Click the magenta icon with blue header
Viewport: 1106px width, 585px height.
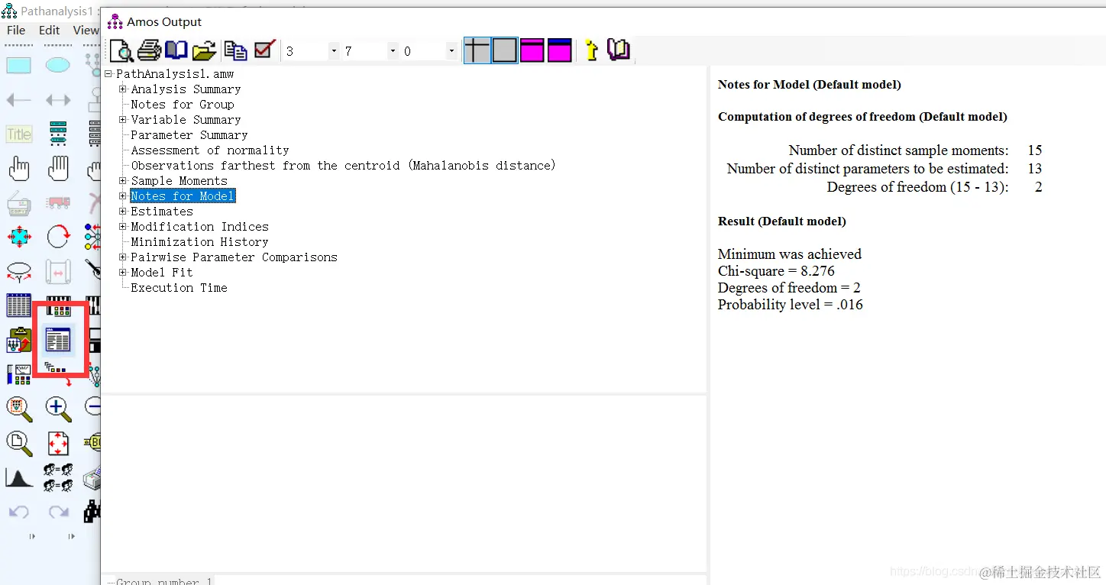[x=560, y=51]
